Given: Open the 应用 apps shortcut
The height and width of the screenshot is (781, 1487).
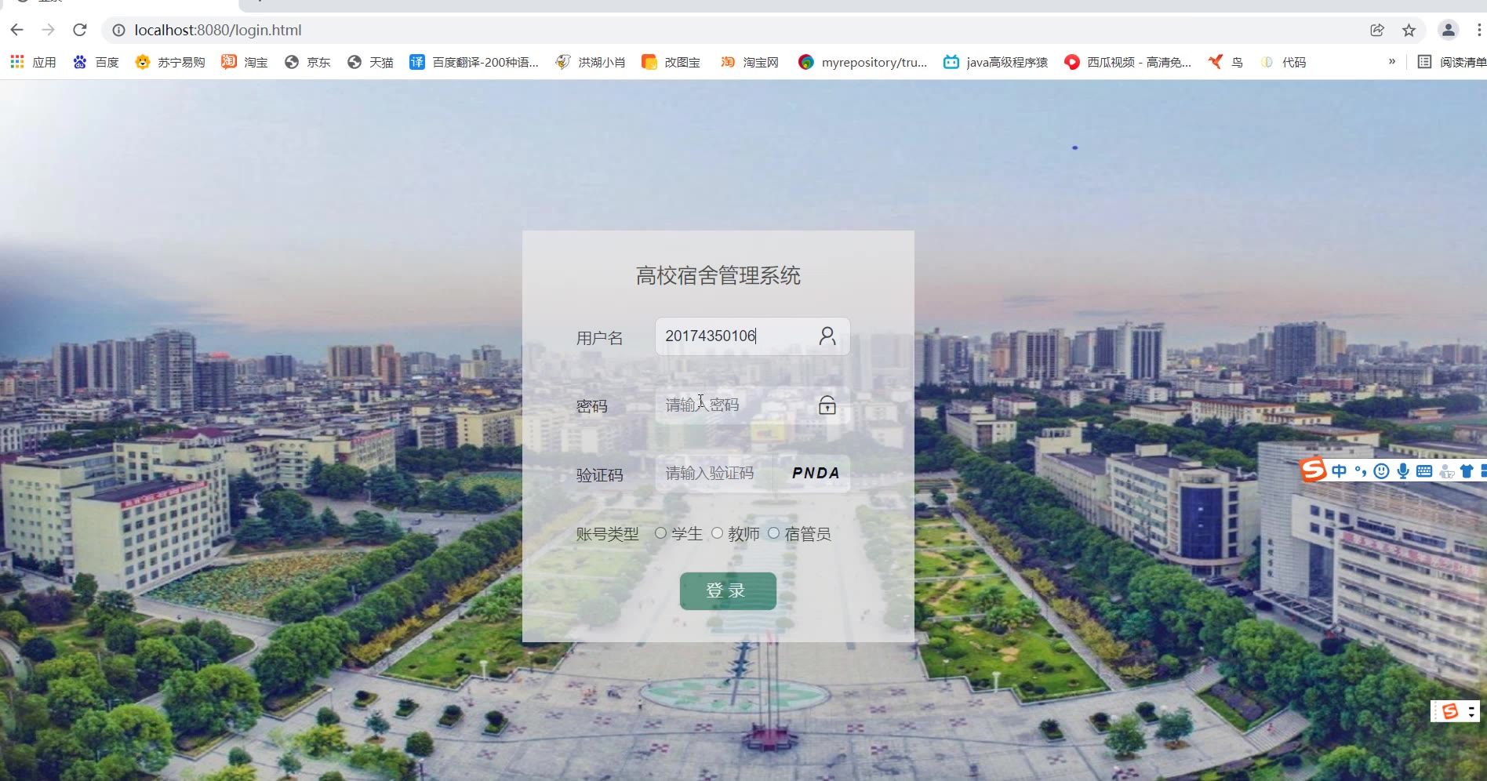Looking at the screenshot, I should click(x=33, y=62).
